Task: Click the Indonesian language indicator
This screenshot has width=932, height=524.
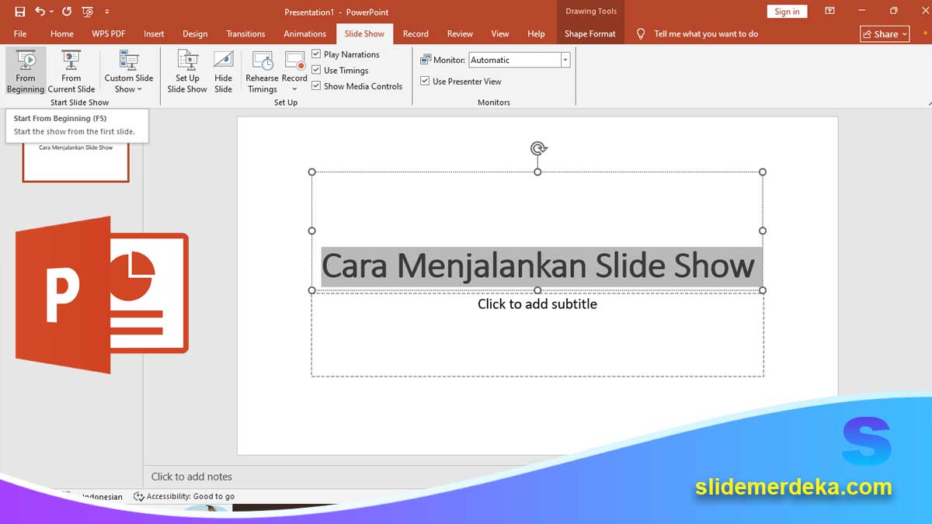Action: [x=101, y=497]
